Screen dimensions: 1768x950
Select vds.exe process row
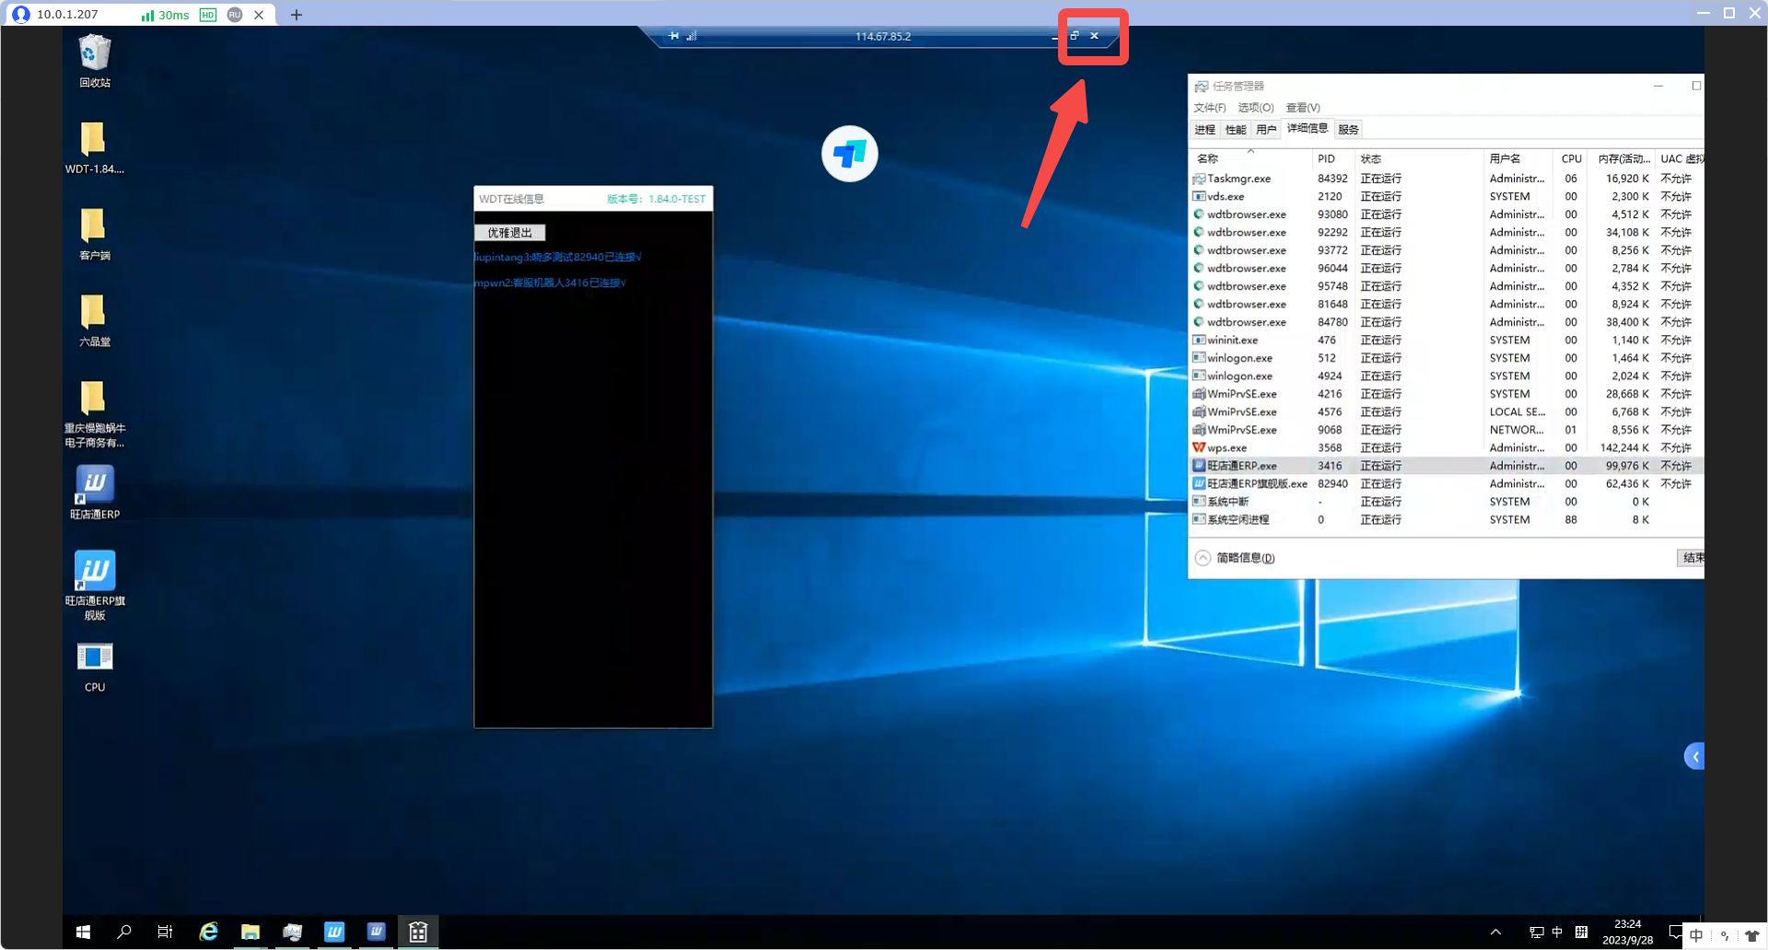point(1446,196)
